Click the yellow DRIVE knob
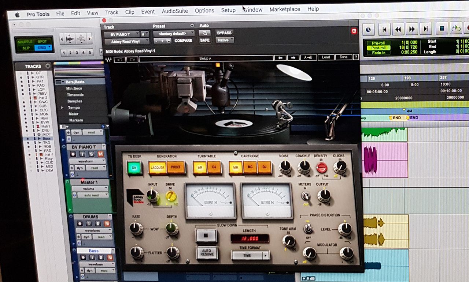The image size is (469, 282). coord(171,196)
